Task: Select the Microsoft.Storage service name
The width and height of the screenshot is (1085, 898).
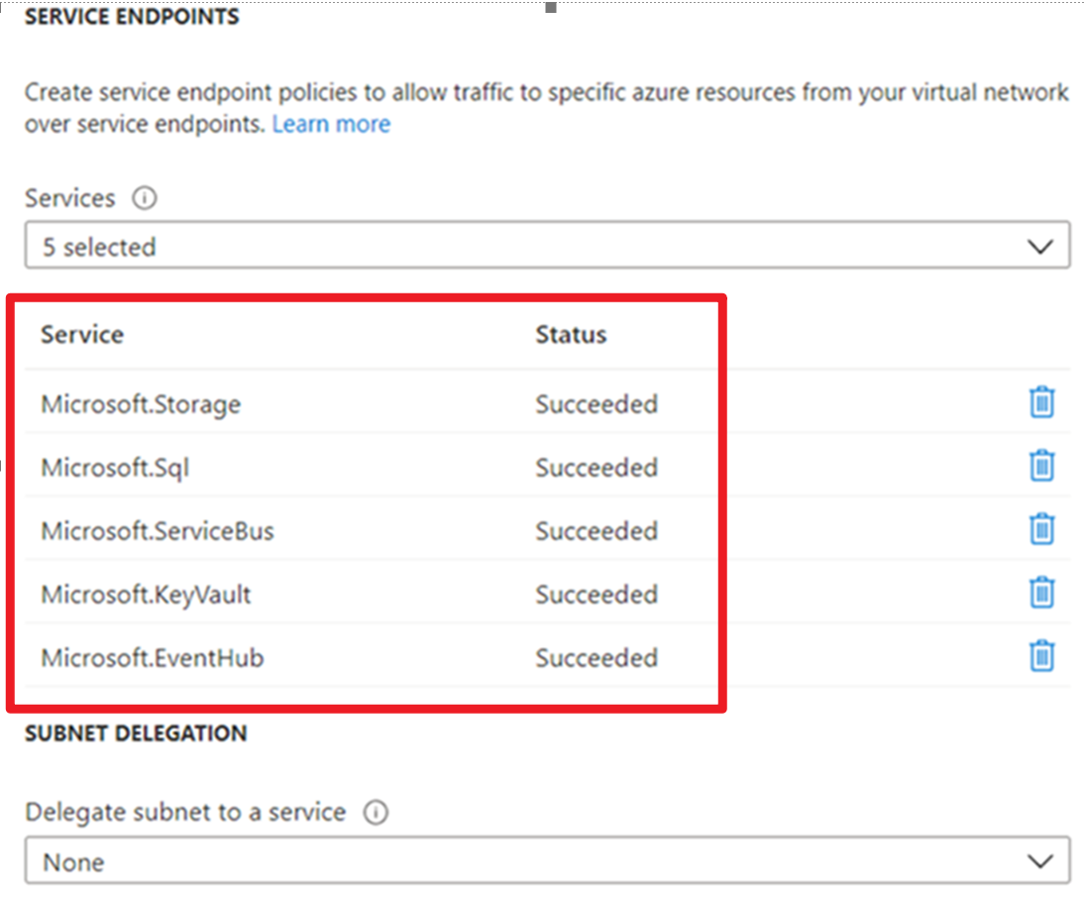Action: 141,404
